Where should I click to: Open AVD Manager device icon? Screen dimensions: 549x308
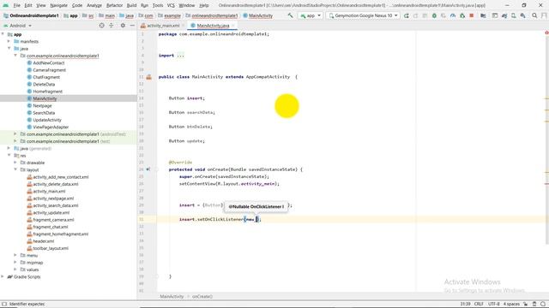click(513, 15)
